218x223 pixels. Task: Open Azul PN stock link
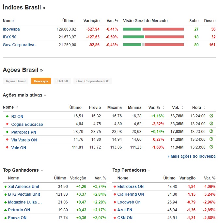tap(125, 210)
